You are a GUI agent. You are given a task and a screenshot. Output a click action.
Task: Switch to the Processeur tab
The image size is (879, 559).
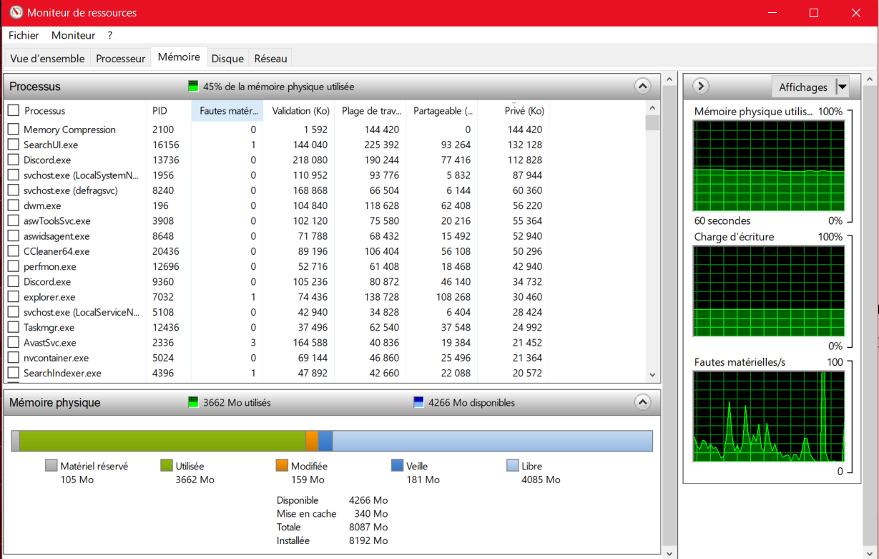[x=120, y=59]
